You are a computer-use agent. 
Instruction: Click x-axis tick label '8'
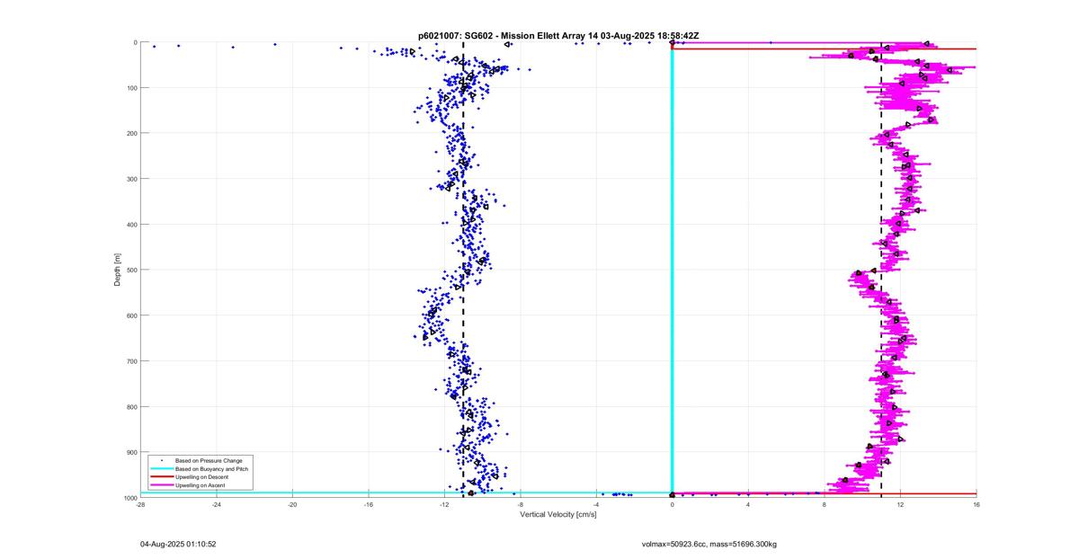pos(824,504)
